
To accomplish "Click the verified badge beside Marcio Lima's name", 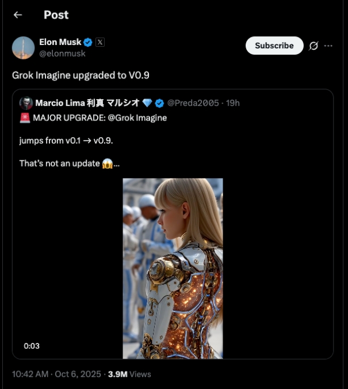I will pyautogui.click(x=159, y=103).
